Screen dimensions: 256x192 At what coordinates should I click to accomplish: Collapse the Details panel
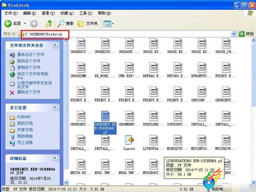coord(55,158)
